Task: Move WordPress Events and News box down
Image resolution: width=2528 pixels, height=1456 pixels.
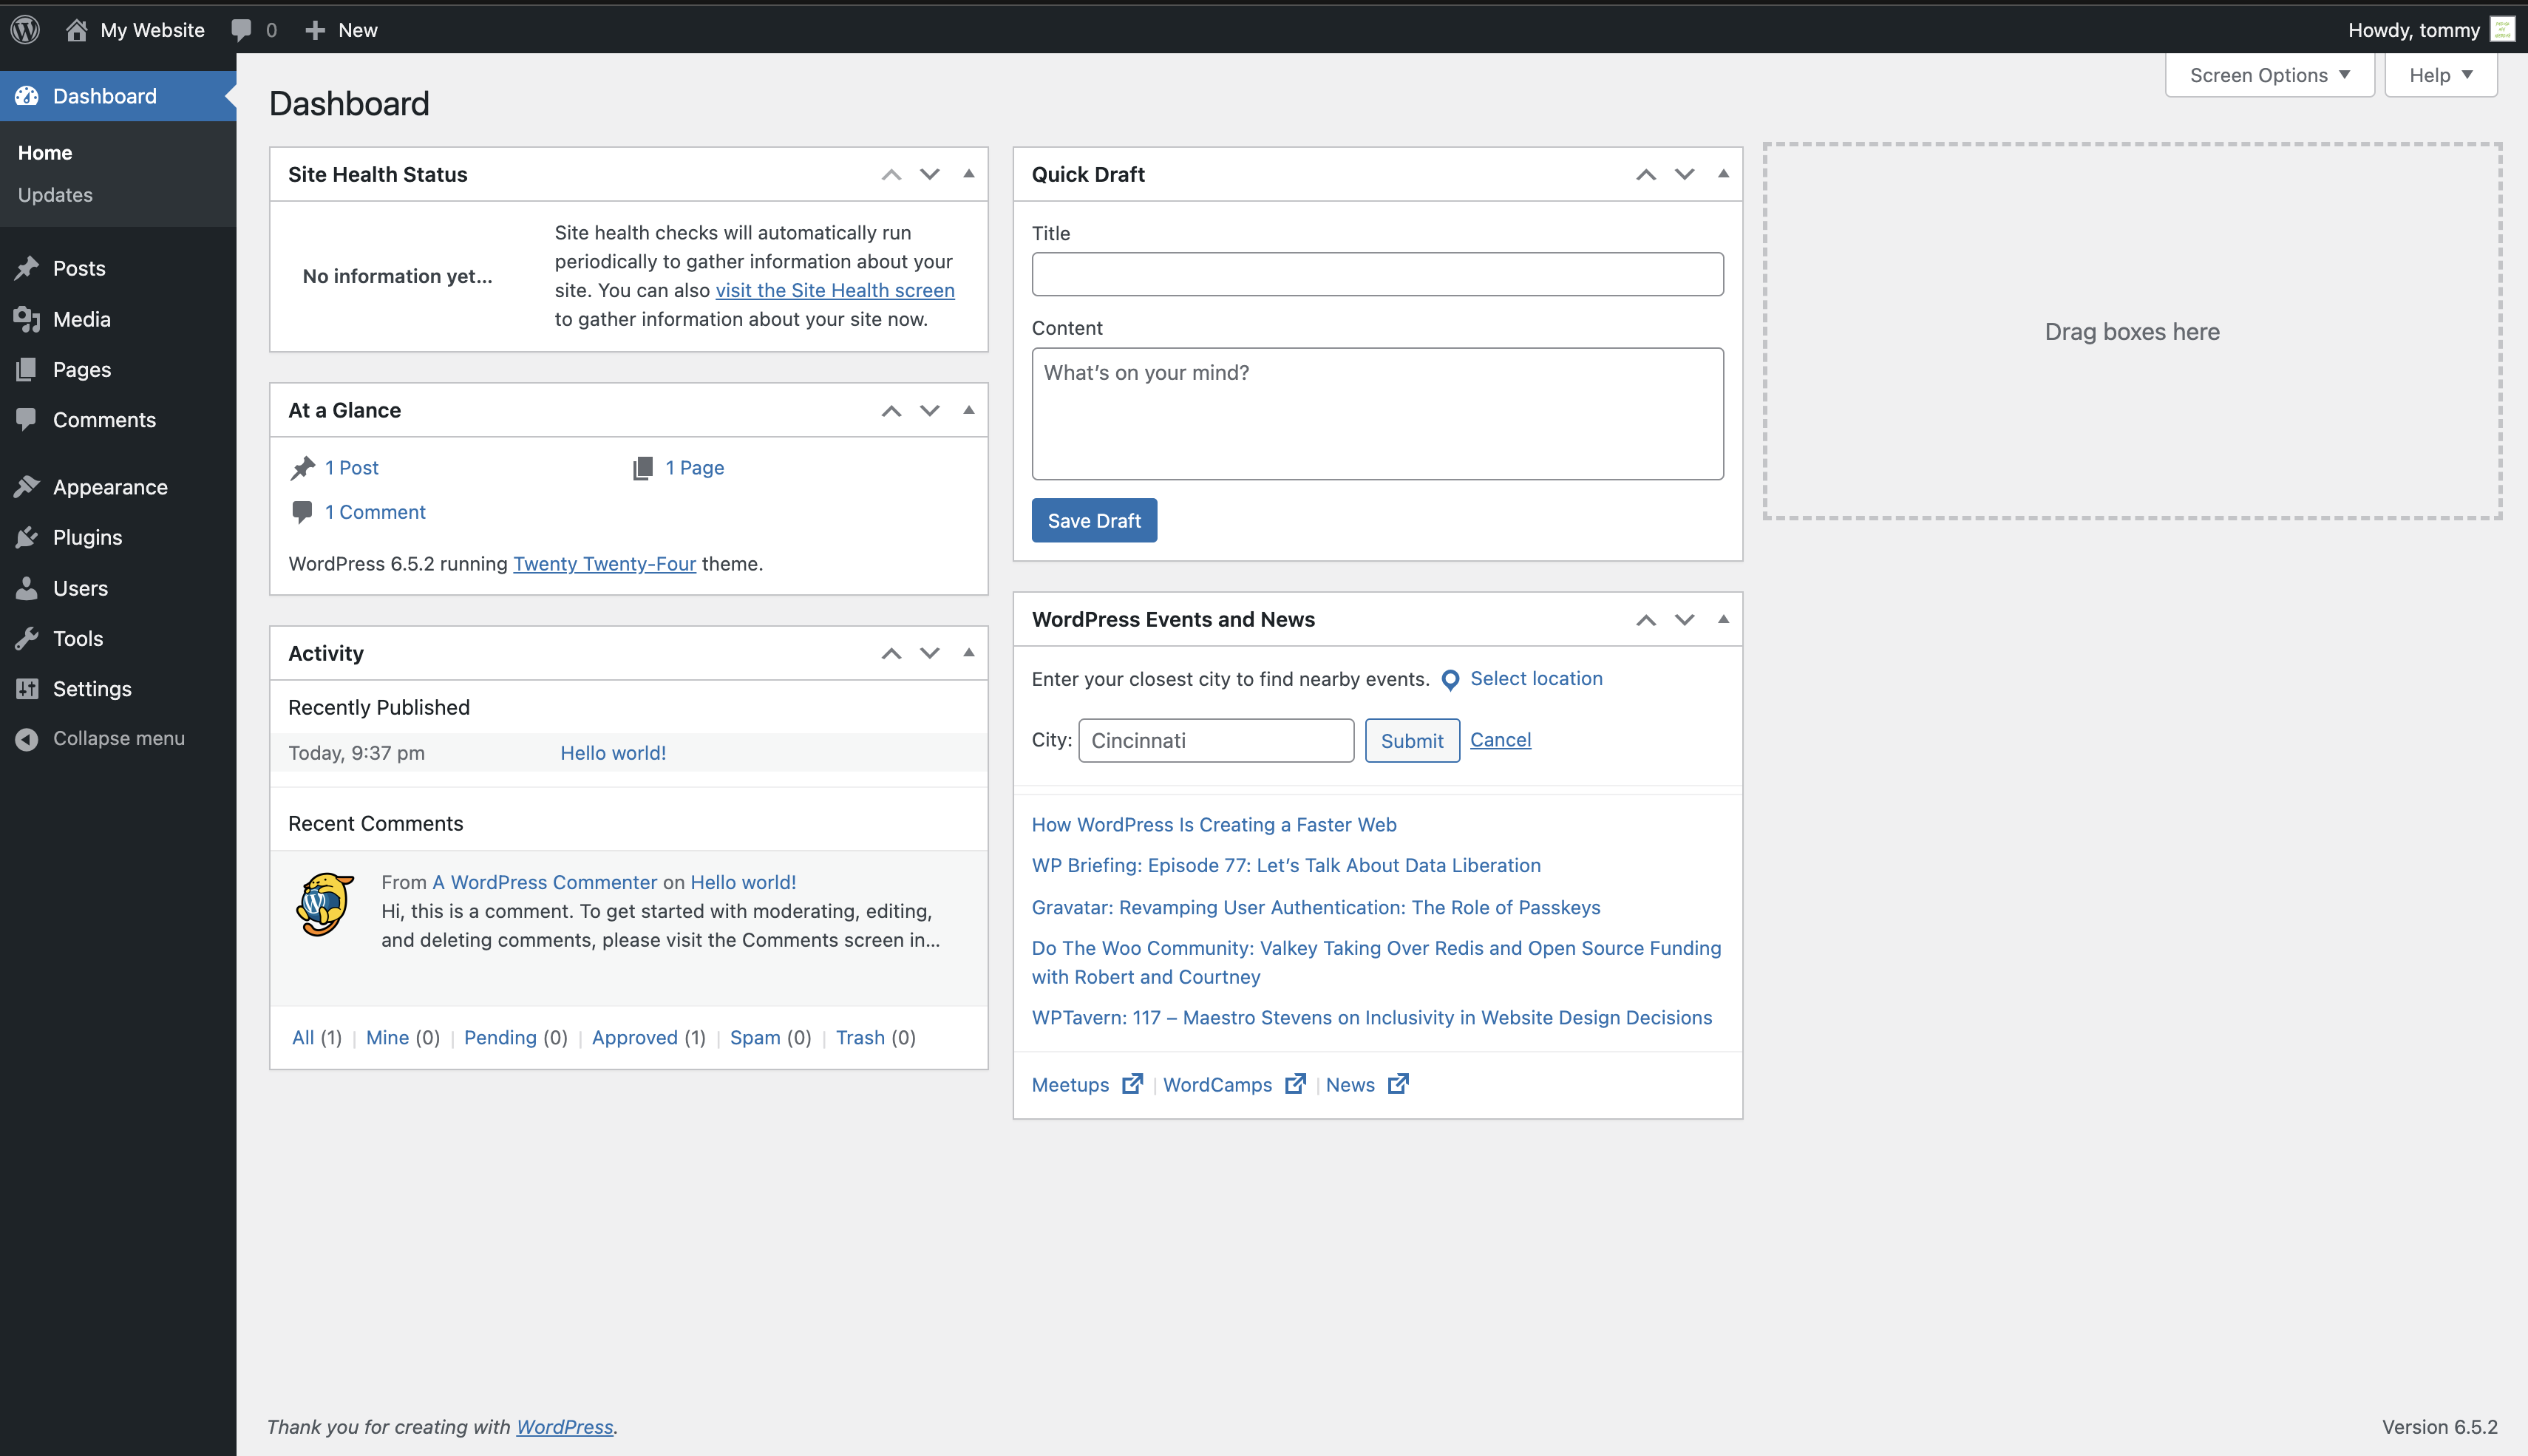Action: [x=1685, y=619]
